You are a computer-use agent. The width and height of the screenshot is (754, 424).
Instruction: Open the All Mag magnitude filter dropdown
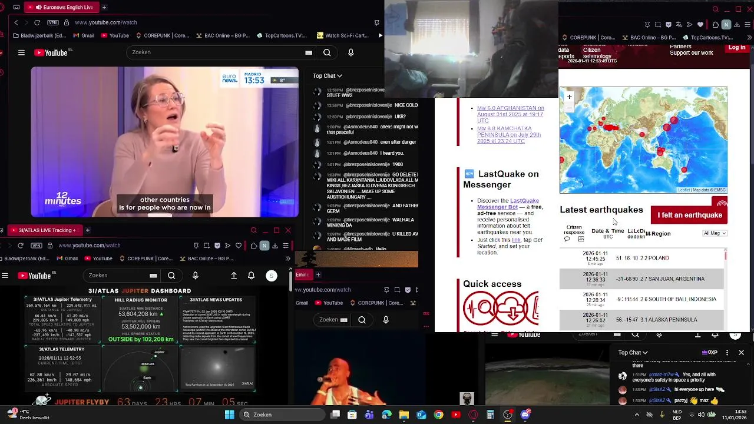tap(715, 233)
